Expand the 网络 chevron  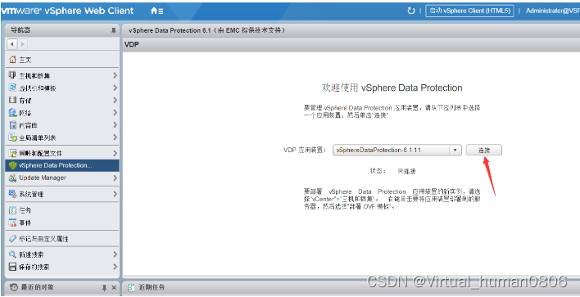(115, 113)
